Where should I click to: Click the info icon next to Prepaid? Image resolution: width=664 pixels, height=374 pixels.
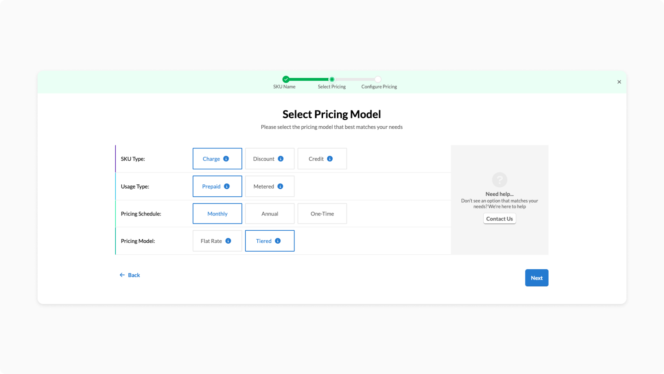point(227,186)
